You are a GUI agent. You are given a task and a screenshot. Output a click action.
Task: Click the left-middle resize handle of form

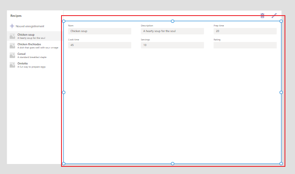(64, 92)
